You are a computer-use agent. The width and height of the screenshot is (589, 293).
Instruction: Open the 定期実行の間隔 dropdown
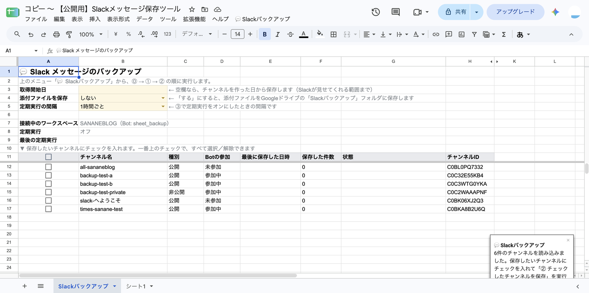point(163,106)
